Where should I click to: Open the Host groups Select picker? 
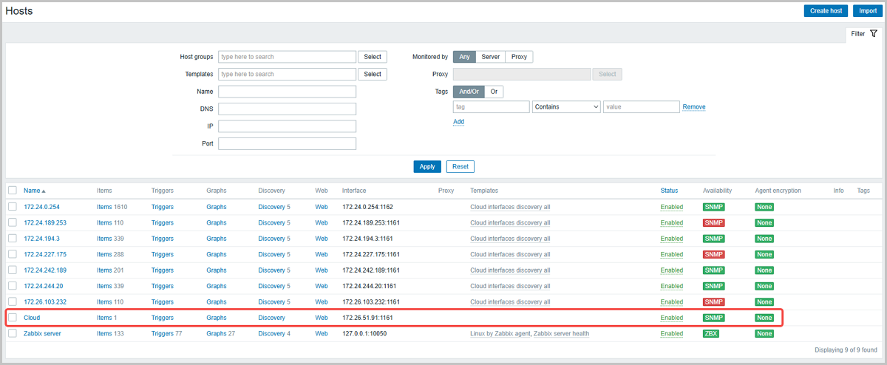pos(373,57)
